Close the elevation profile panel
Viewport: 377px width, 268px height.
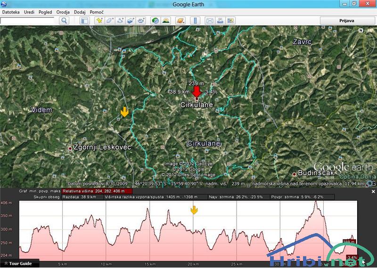click(373, 192)
